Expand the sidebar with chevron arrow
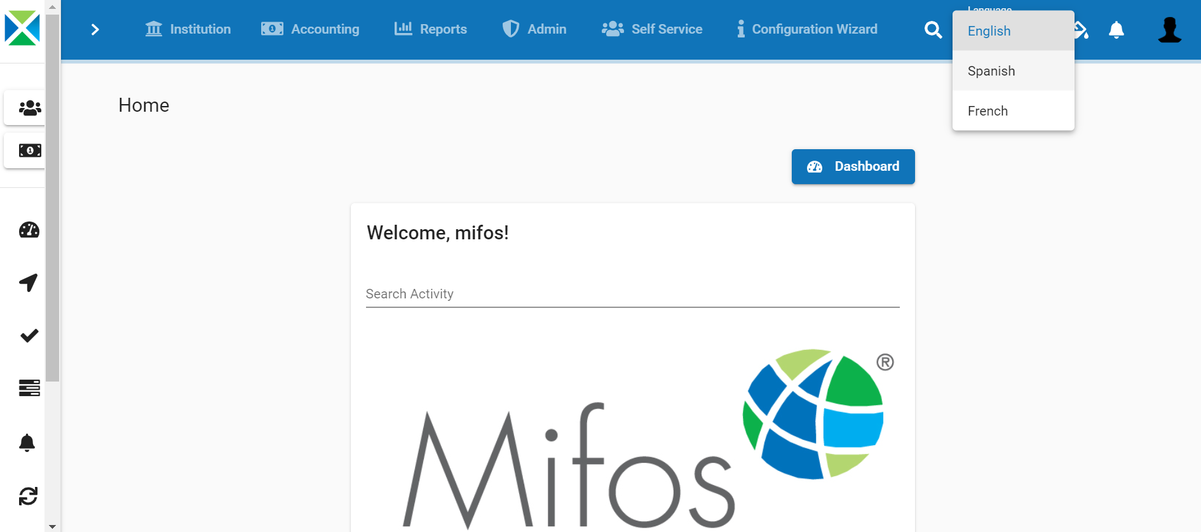This screenshot has width=1201, height=532. pyautogui.click(x=95, y=29)
